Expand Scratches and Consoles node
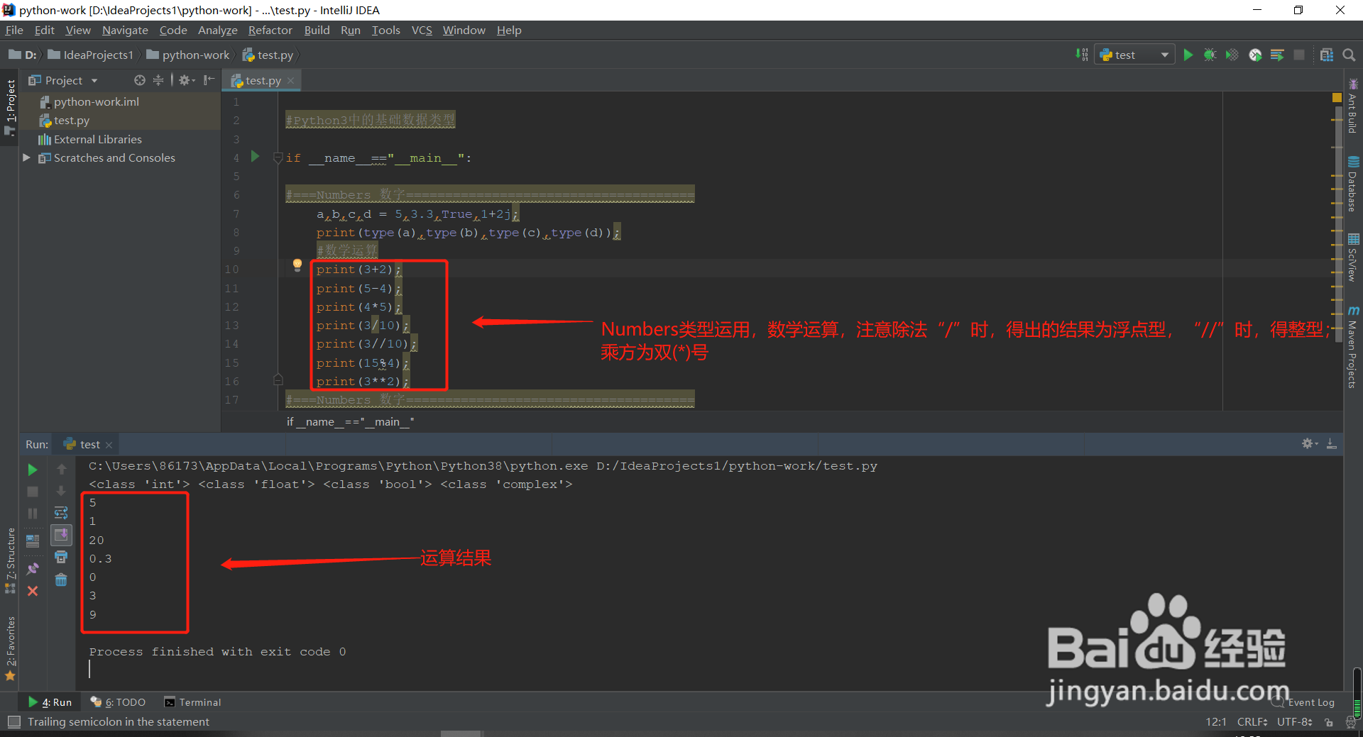The height and width of the screenshot is (737, 1363). (x=27, y=157)
